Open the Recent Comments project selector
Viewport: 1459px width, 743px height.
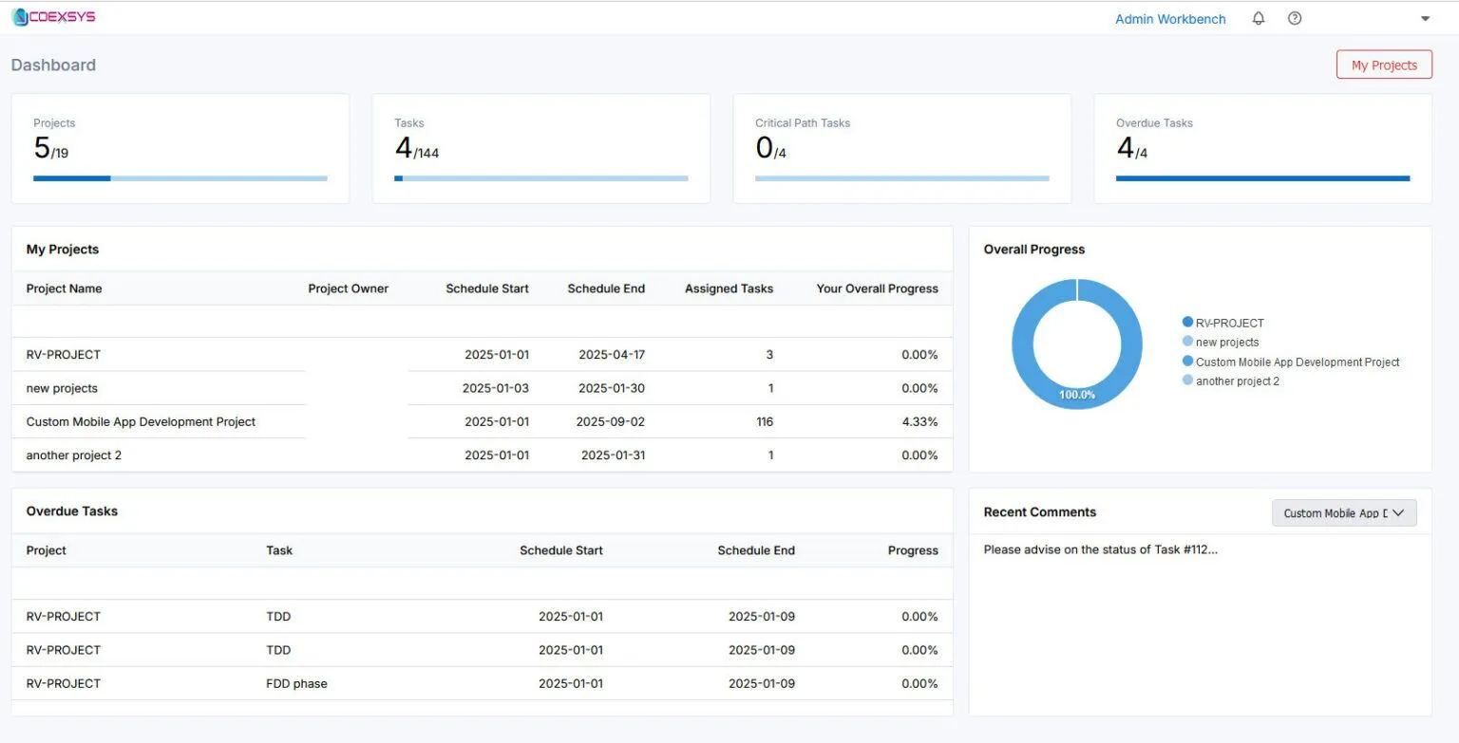[x=1343, y=512]
